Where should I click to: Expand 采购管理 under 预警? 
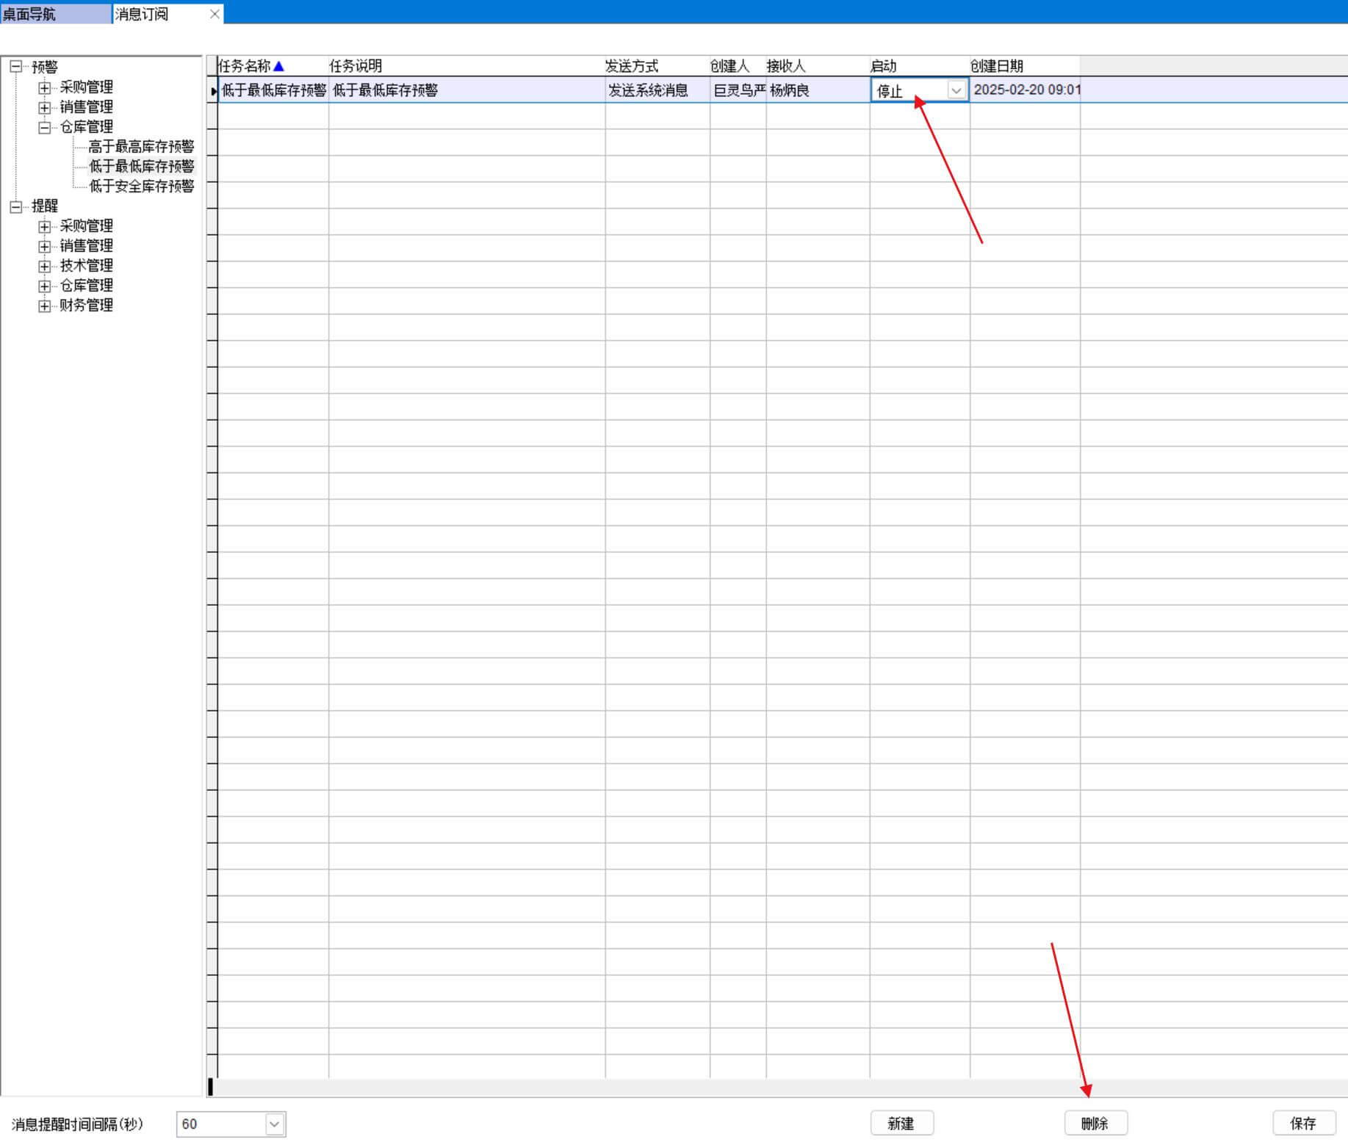(x=45, y=87)
